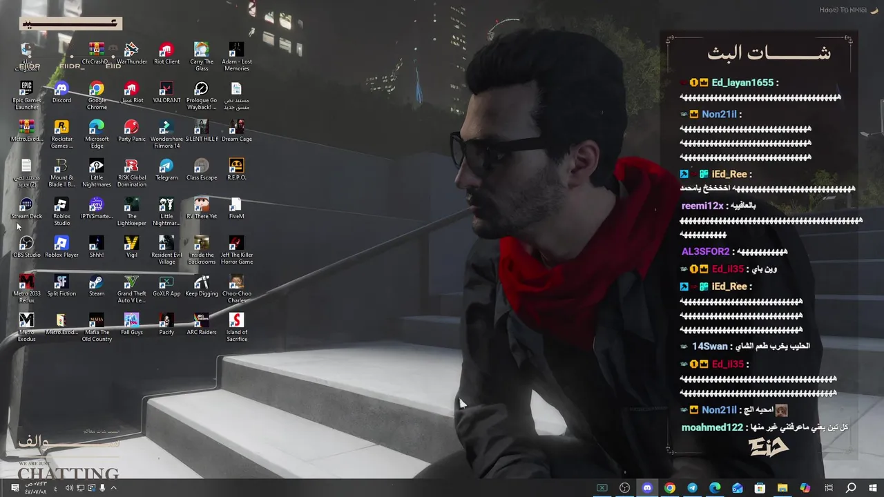Viewport: 884px width, 497px height.
Task: Select the Google Chrome desktop shortcut
Action: coord(97,95)
